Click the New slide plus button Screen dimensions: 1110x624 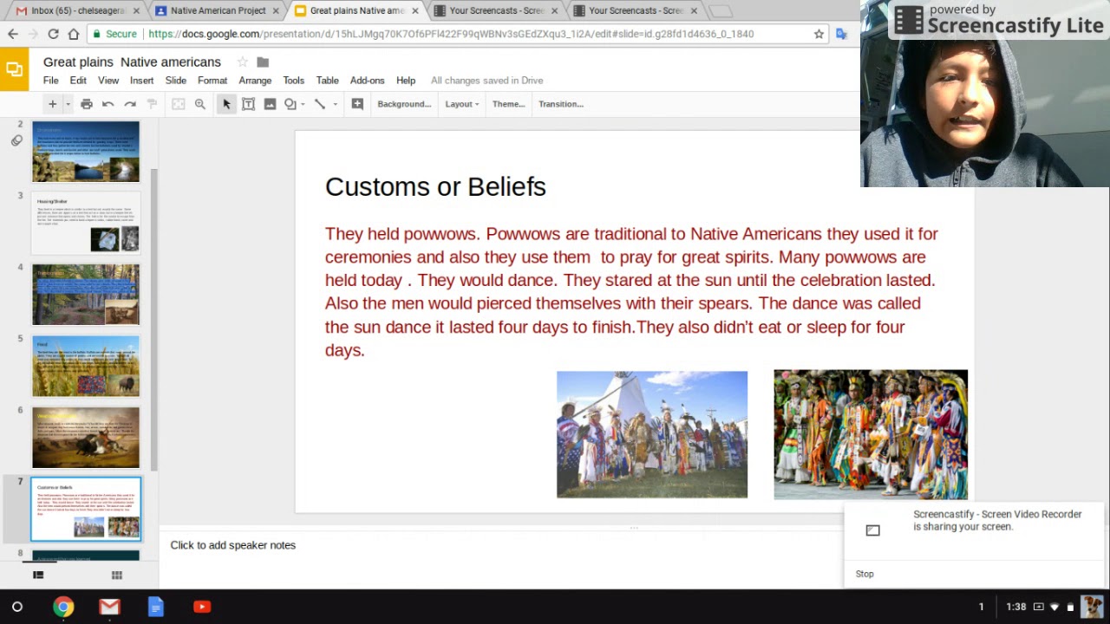(x=52, y=104)
